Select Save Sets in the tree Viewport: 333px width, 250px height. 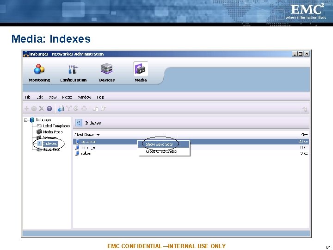pyautogui.click(x=52, y=150)
